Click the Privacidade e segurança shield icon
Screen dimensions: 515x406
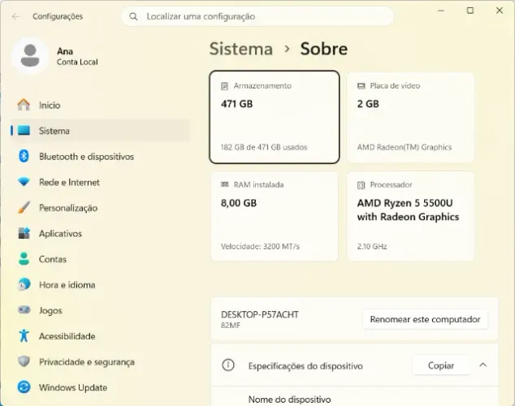click(x=24, y=361)
